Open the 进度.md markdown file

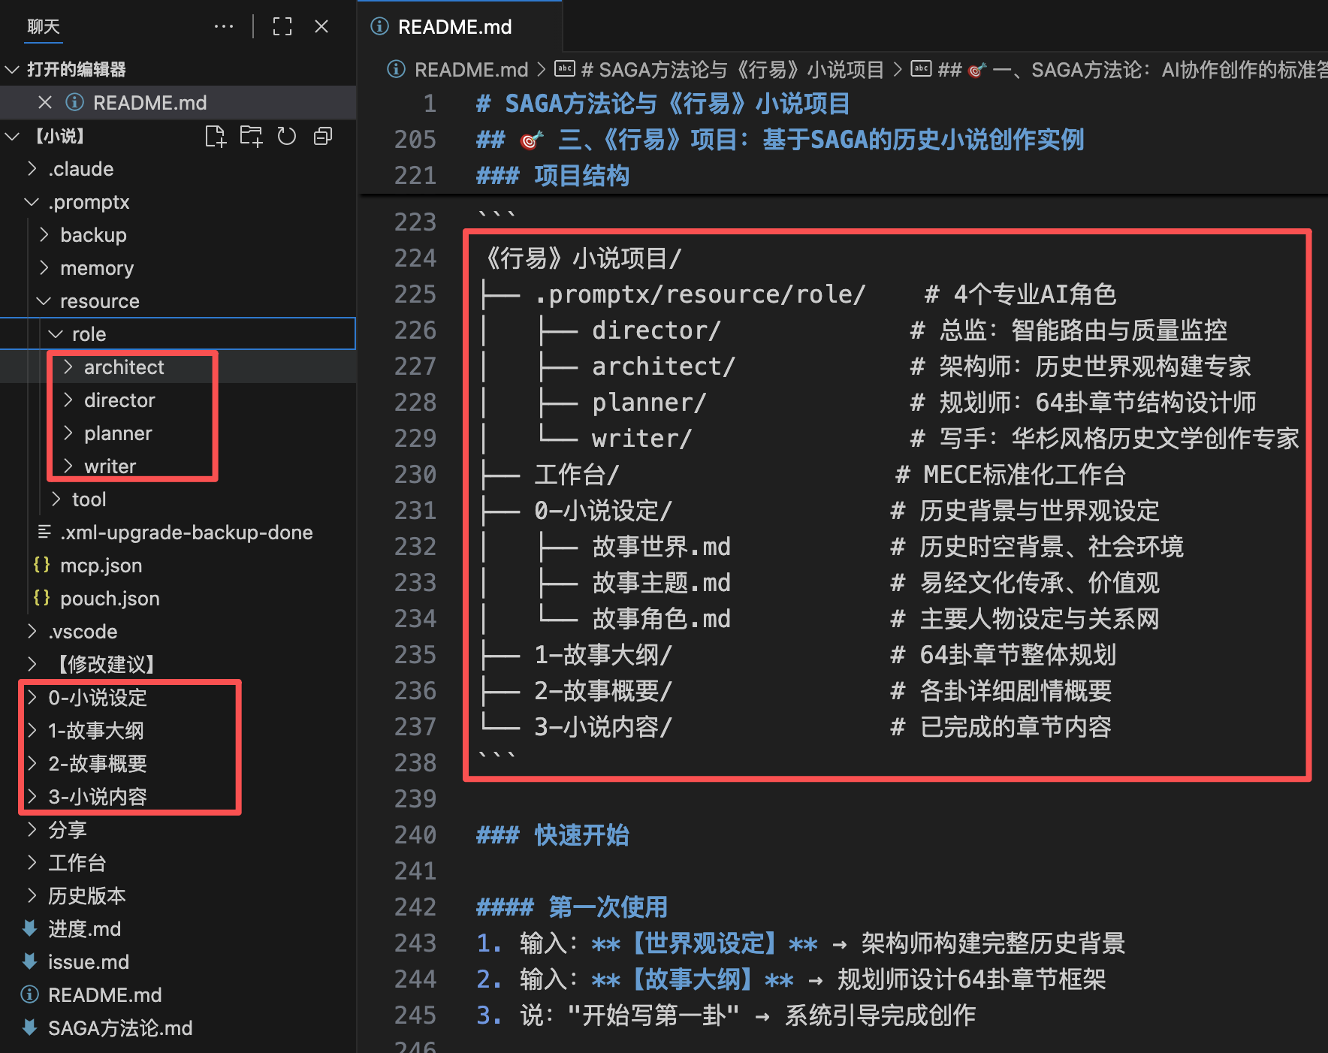84,929
